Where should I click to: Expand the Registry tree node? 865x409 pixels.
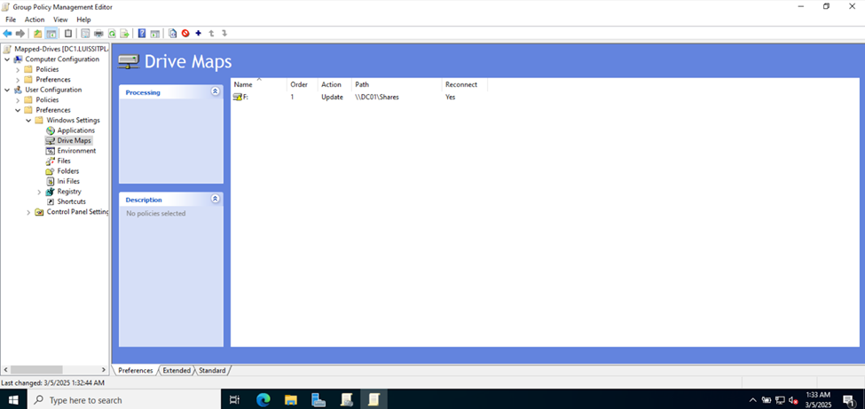coord(39,192)
